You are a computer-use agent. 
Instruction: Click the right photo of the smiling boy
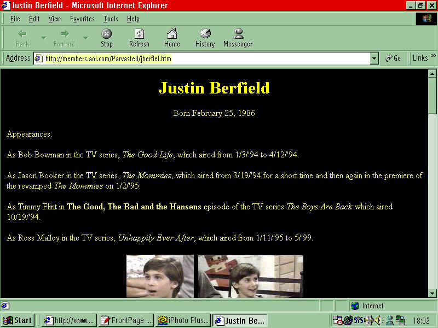pyautogui.click(x=251, y=277)
